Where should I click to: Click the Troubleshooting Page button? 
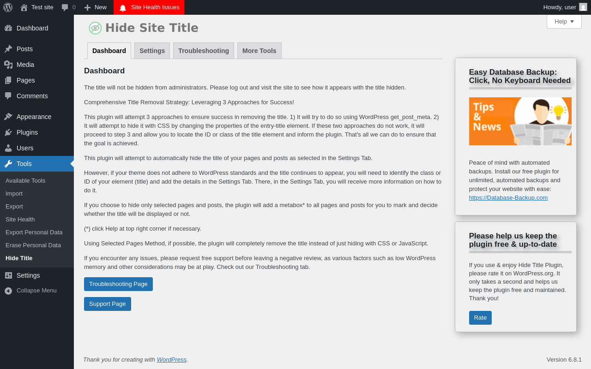(x=118, y=284)
